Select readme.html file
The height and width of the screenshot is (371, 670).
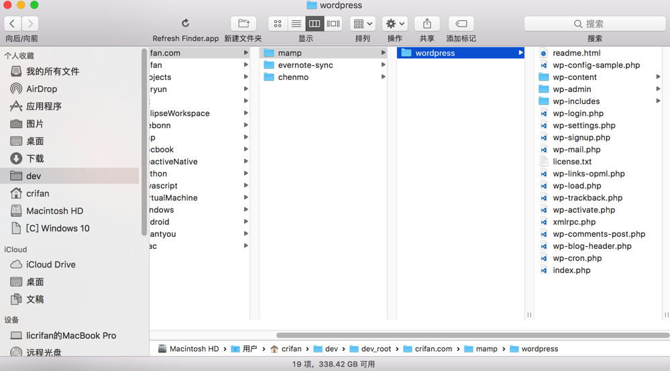pyautogui.click(x=576, y=53)
